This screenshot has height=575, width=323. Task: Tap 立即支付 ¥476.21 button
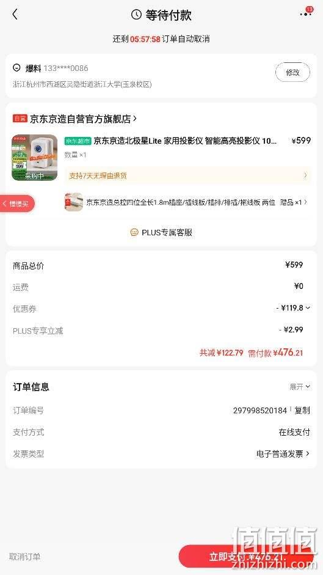point(246,557)
